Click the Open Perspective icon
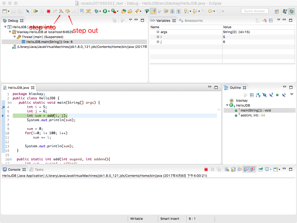The width and height of the screenshot is (297, 223). tap(277, 11)
